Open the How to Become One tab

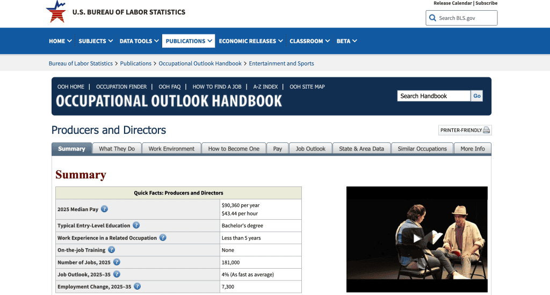[x=234, y=149]
